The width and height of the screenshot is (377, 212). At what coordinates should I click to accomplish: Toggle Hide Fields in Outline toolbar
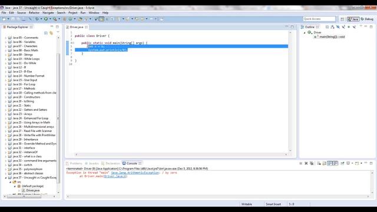point(338,27)
